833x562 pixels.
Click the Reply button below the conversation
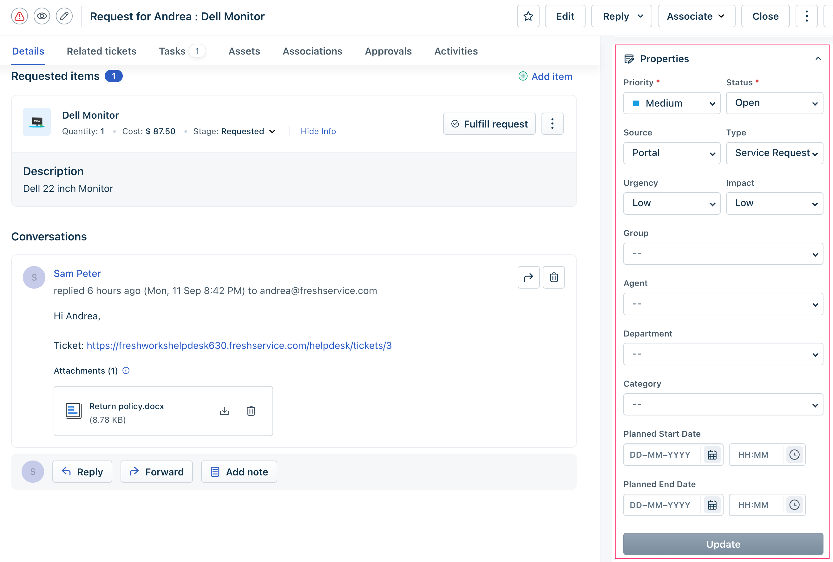(82, 472)
